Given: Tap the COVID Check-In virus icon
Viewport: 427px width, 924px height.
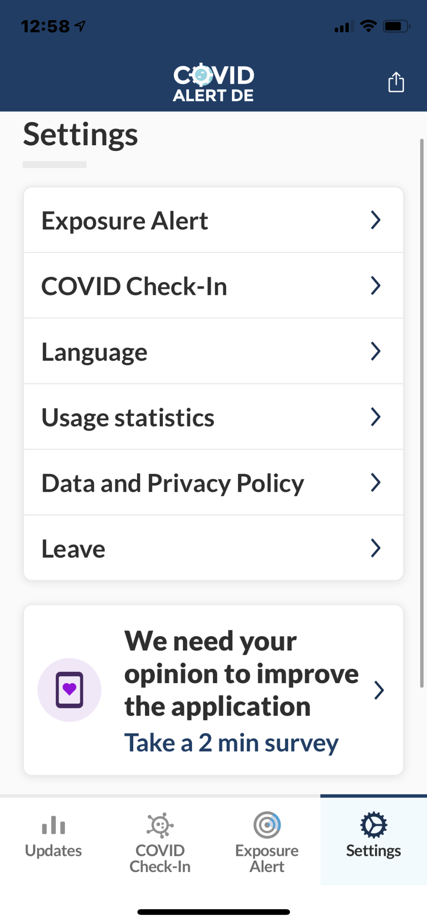Looking at the screenshot, I should coord(160,825).
